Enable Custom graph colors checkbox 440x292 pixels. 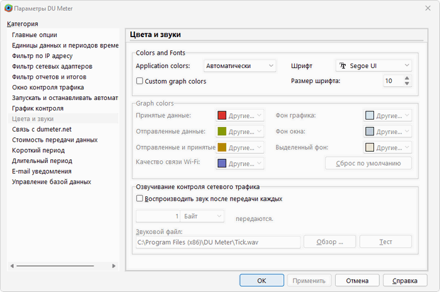point(140,81)
